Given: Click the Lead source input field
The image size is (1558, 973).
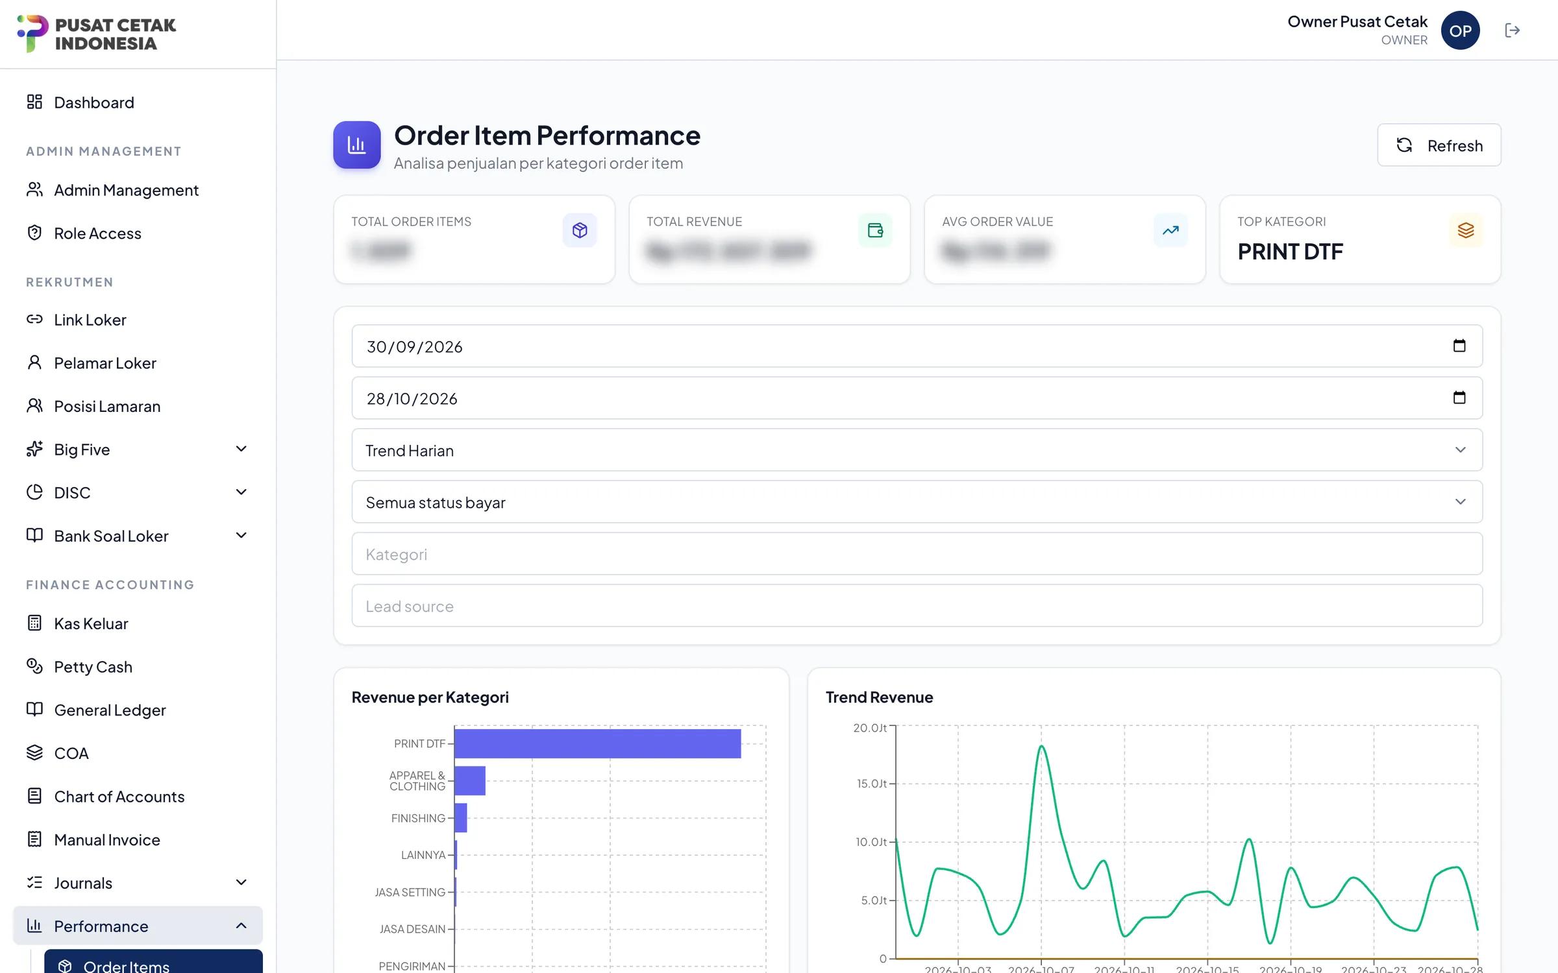Looking at the screenshot, I should [917, 606].
